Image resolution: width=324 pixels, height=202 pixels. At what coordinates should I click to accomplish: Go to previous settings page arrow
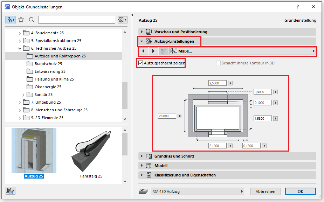pos(143,51)
